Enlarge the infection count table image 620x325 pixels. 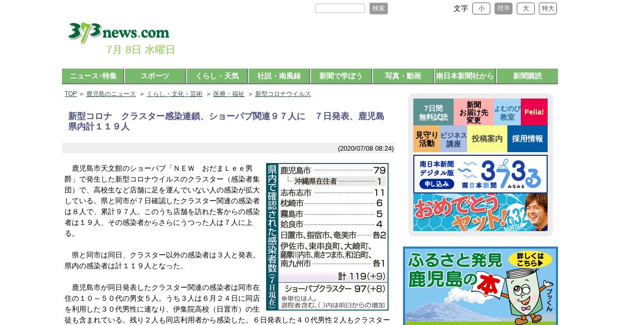tap(327, 237)
